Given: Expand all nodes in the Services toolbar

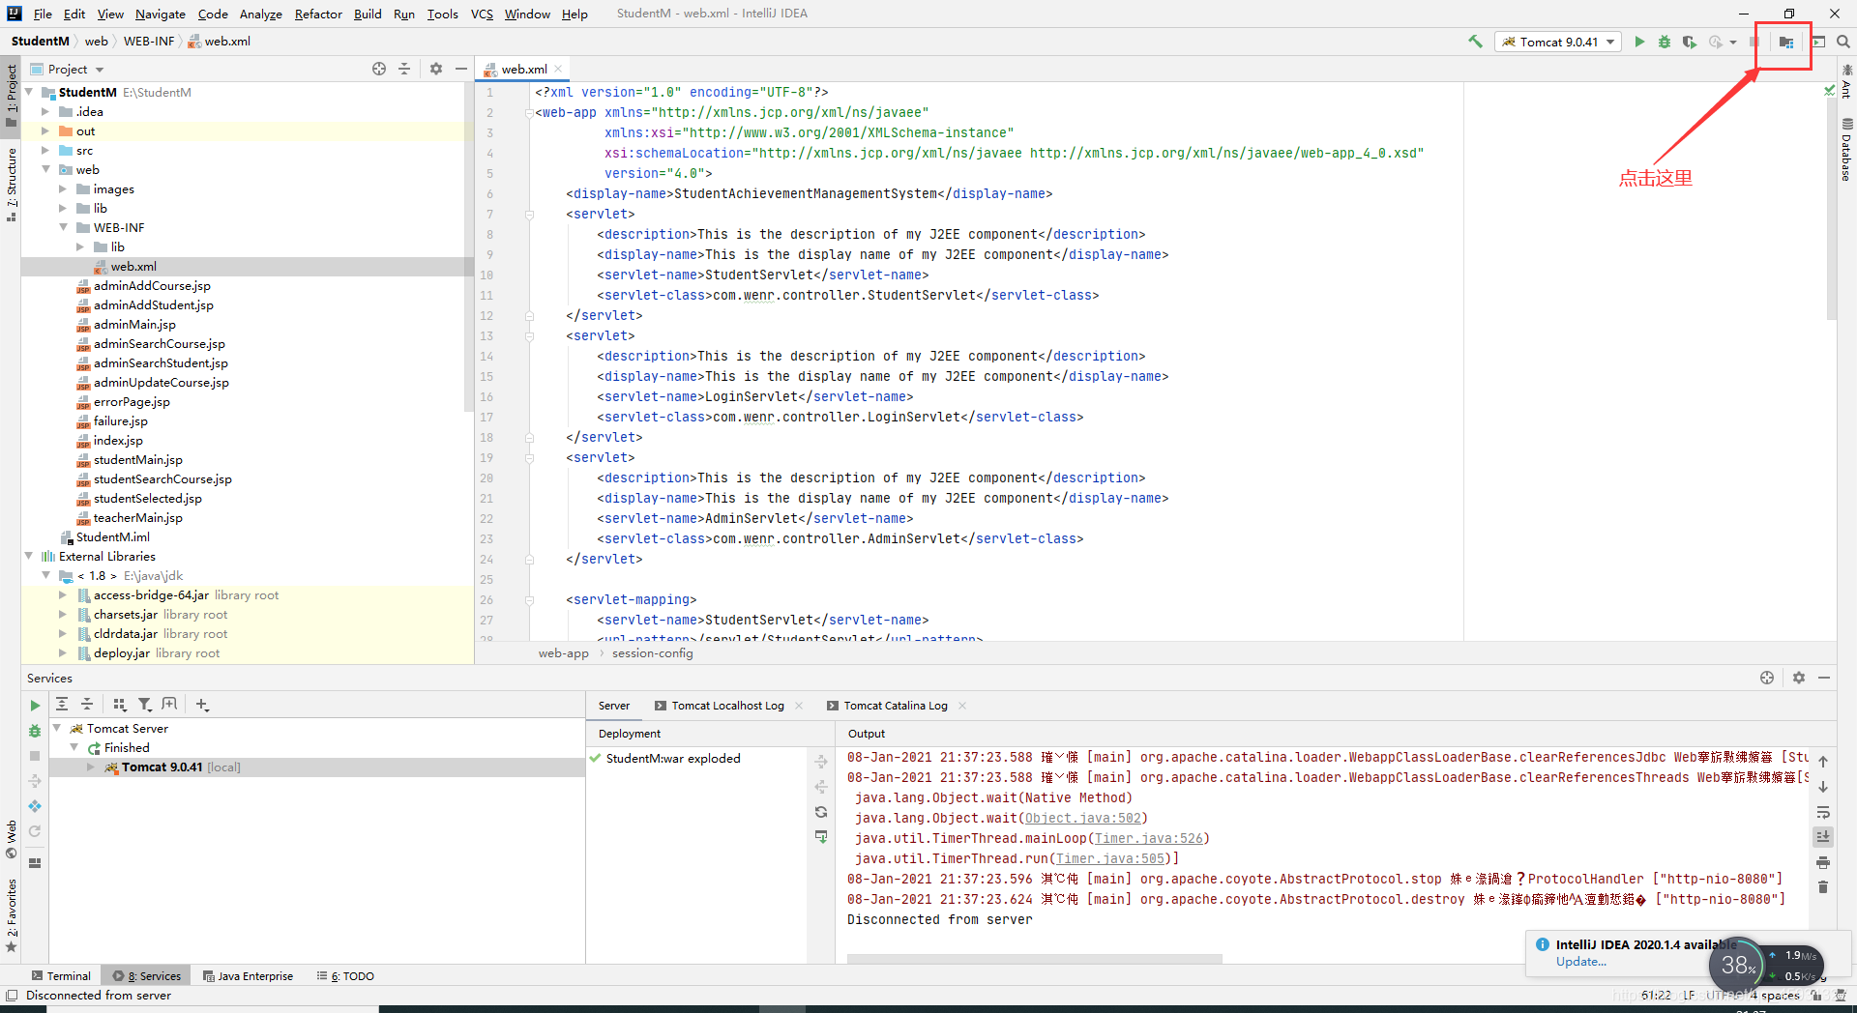Looking at the screenshot, I should click(62, 705).
